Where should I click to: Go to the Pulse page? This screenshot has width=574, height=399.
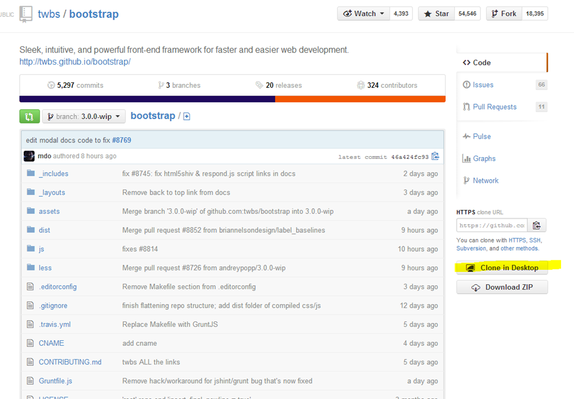[482, 137]
